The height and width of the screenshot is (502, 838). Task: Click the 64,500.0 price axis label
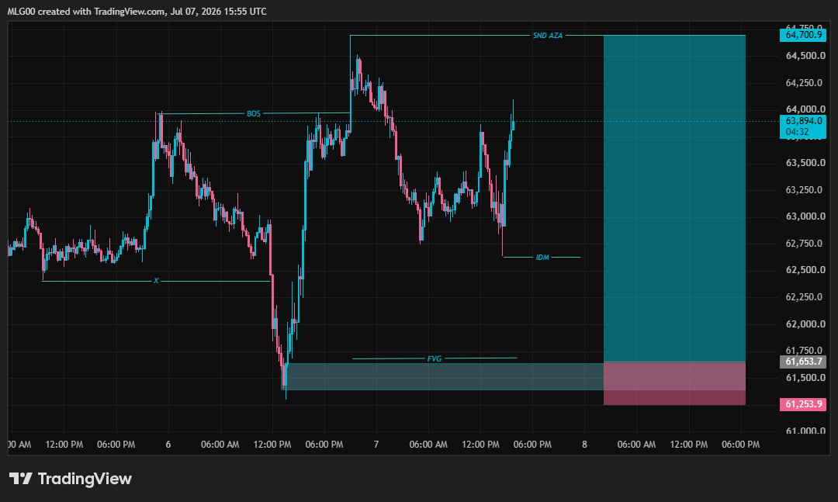click(805, 56)
